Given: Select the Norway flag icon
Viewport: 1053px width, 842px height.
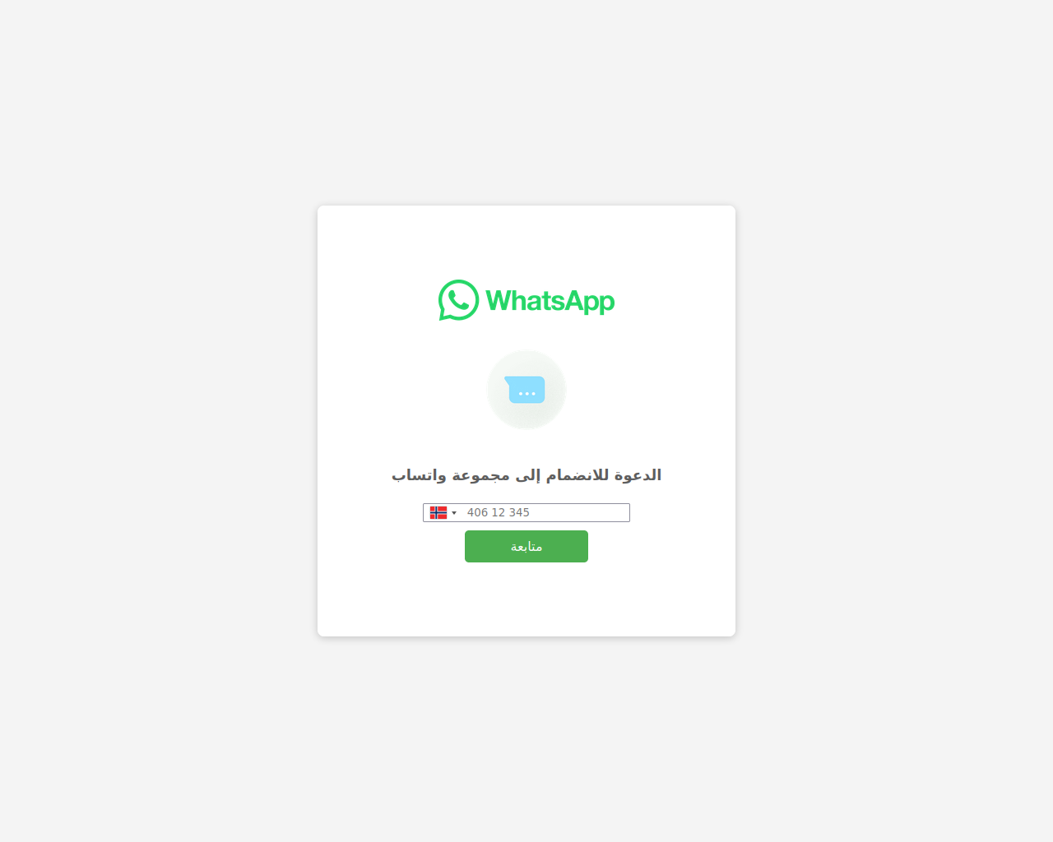Looking at the screenshot, I should click(x=438, y=513).
